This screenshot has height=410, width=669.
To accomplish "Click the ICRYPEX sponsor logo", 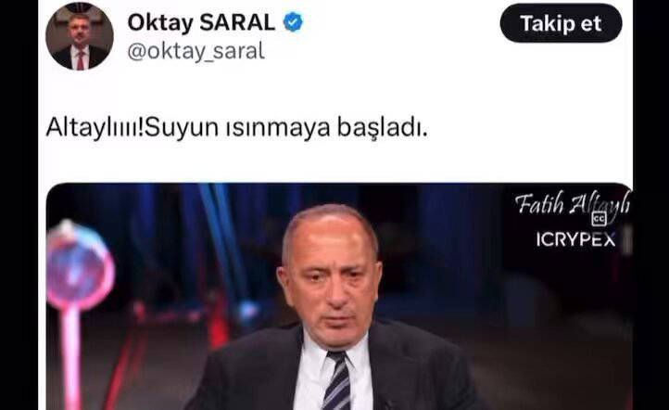I will click(x=575, y=239).
